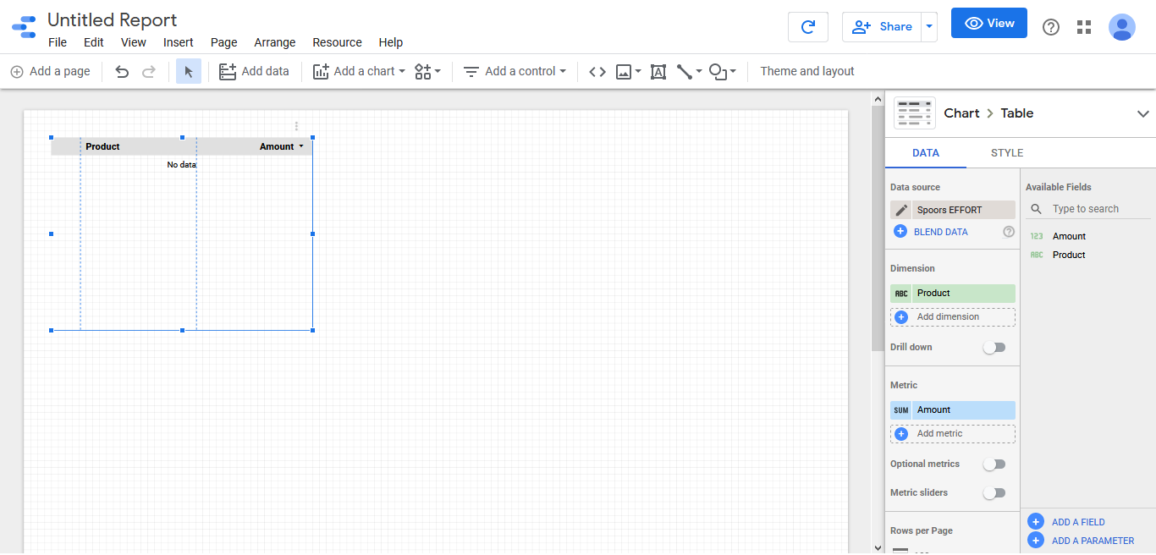
Task: Click the URL embed icon
Action: [597, 72]
